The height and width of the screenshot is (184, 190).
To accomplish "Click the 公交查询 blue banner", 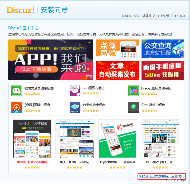I will pos(163,49).
